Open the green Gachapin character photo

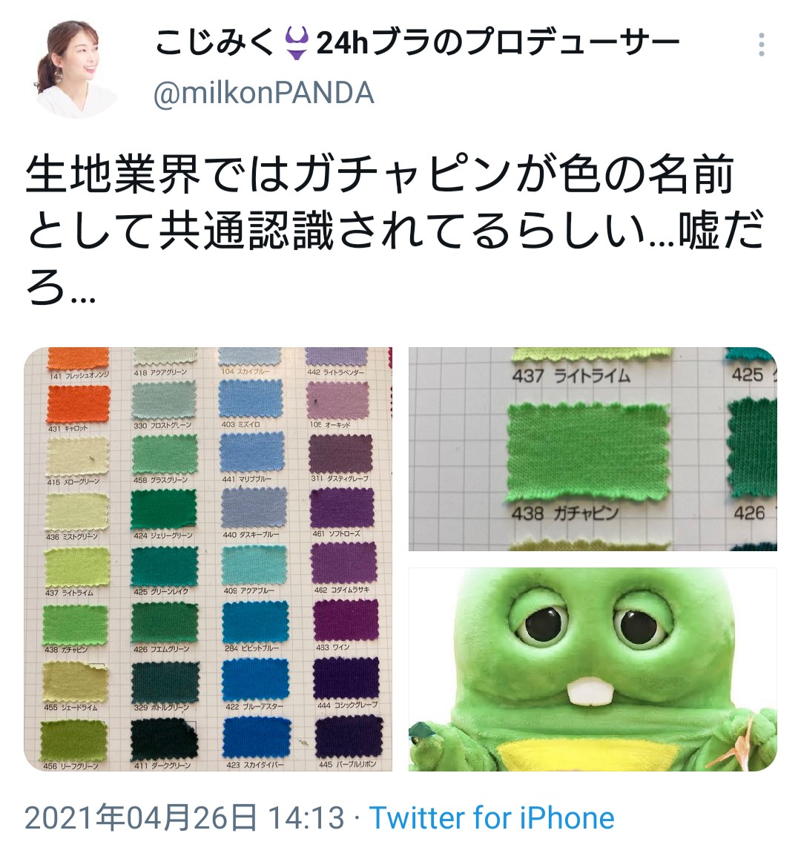(x=593, y=669)
